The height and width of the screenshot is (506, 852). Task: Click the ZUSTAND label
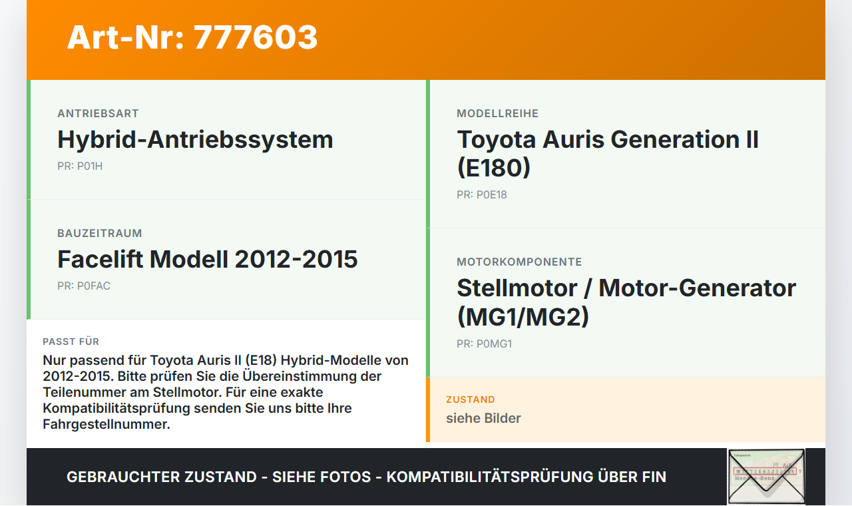click(471, 399)
